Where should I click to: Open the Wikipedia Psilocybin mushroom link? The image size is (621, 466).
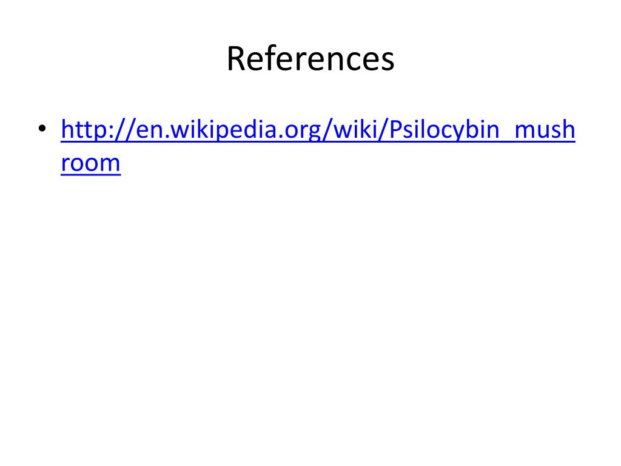318,130
